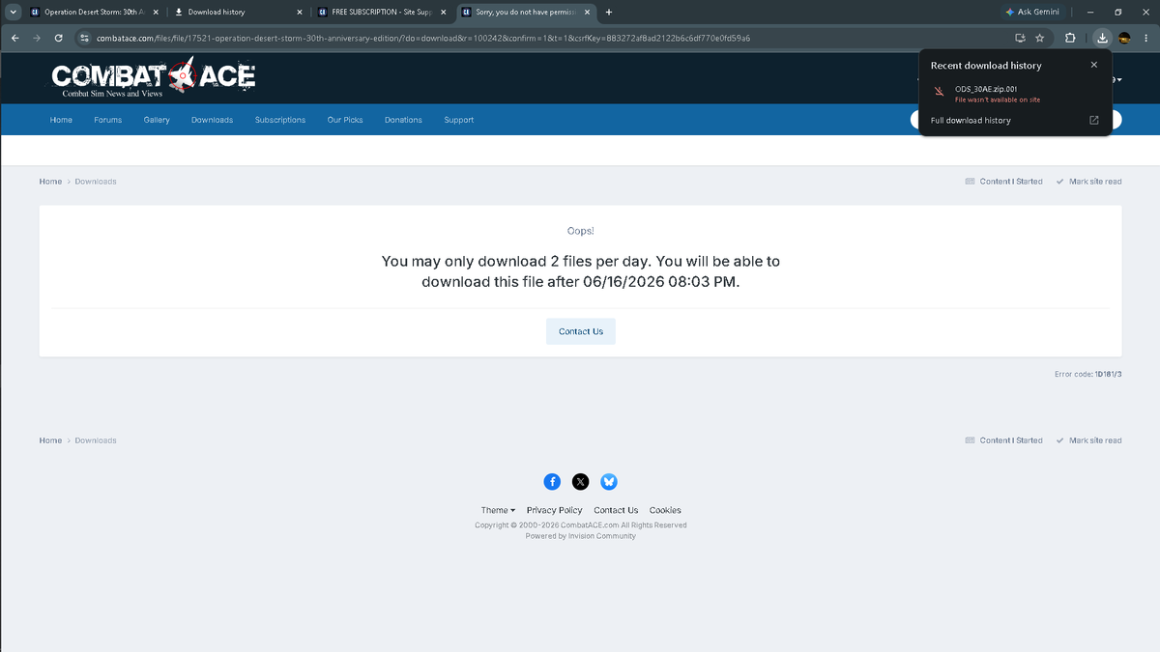Click 'Full download history' in popup
The image size is (1160, 652).
tap(971, 120)
